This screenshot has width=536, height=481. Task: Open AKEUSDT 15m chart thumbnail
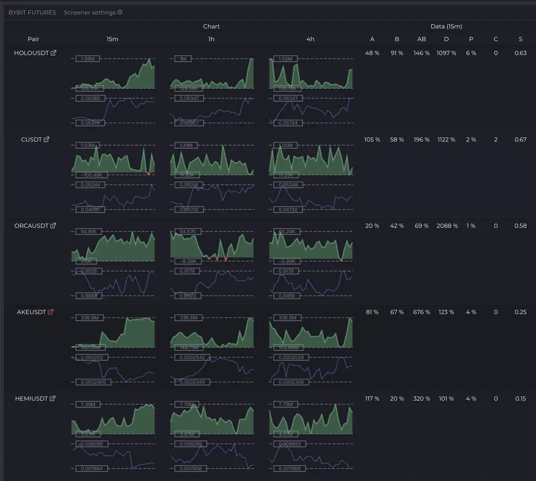[x=113, y=349]
